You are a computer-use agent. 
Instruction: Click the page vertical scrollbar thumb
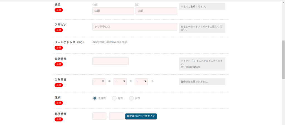coord(283,60)
